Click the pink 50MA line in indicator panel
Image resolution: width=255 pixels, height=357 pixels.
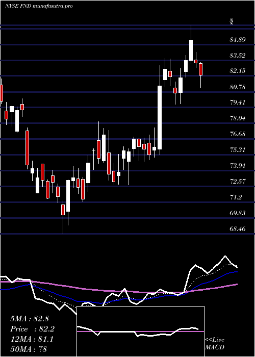click(91, 289)
